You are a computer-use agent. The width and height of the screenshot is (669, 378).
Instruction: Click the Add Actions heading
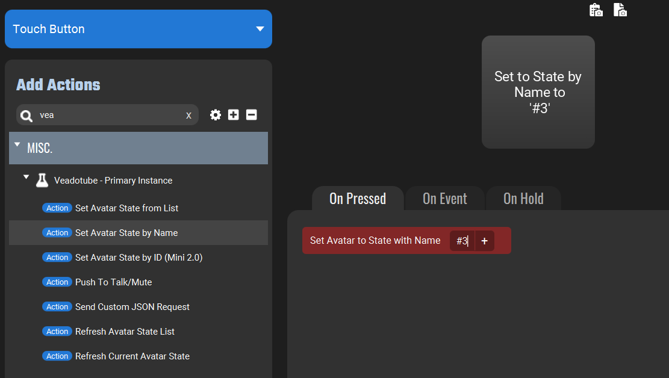(x=58, y=84)
